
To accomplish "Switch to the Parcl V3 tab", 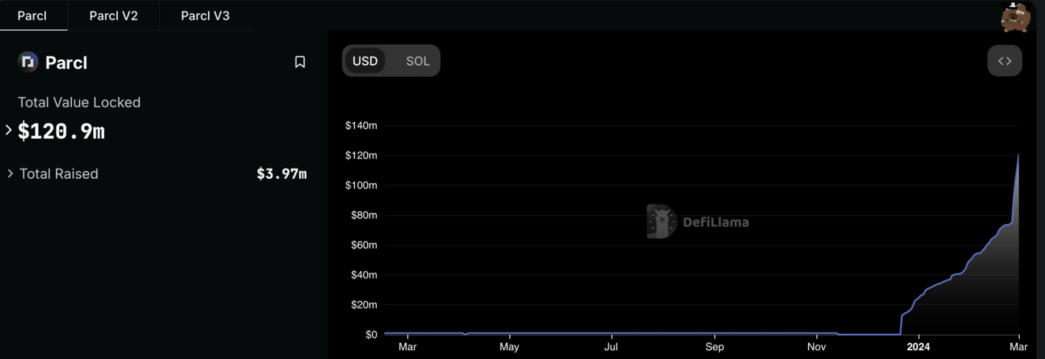I will 205,16.
